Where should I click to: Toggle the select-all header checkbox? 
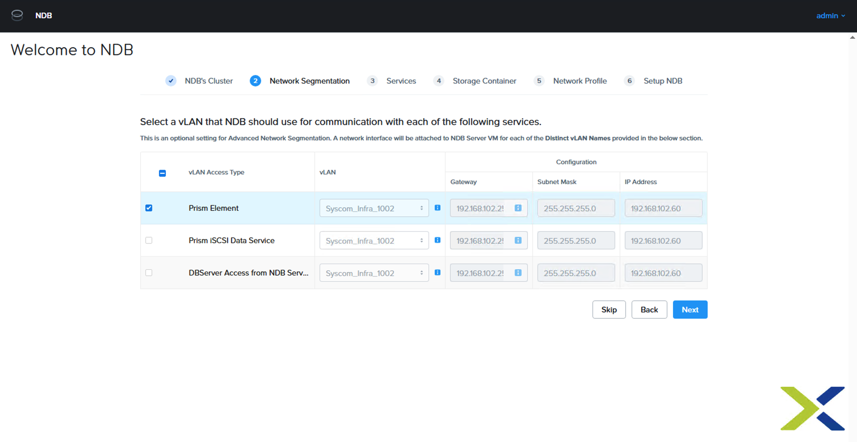coord(162,173)
